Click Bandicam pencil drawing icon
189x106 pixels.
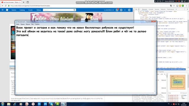point(185,1)
